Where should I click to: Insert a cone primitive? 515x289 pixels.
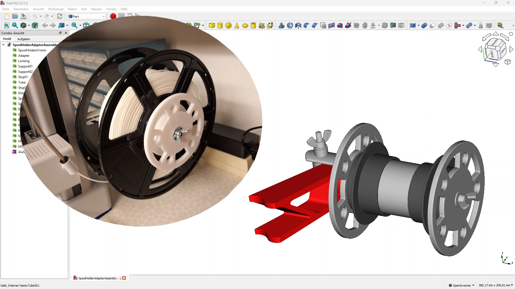pos(237,25)
